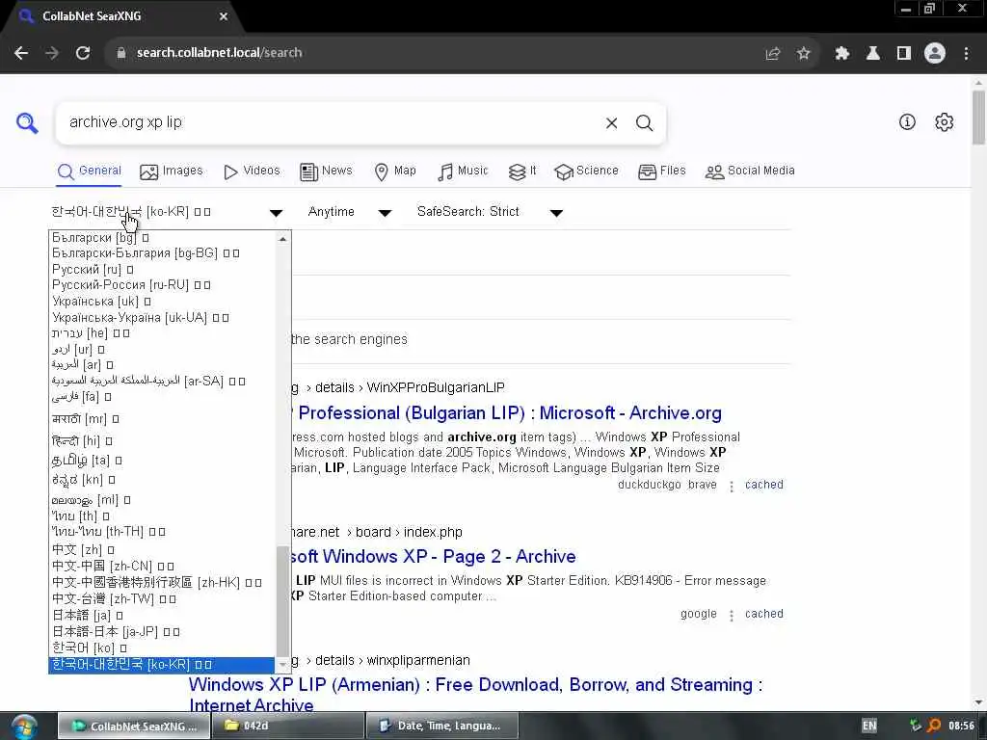
Task: Open Date, Time, Langua... taskbar window
Action: coord(443,727)
